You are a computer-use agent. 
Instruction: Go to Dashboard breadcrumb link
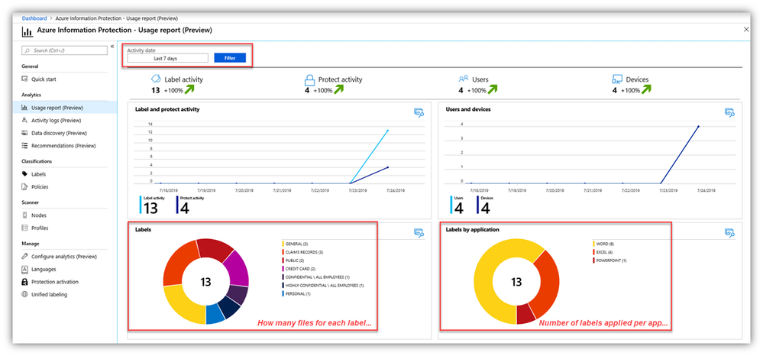pyautogui.click(x=34, y=18)
